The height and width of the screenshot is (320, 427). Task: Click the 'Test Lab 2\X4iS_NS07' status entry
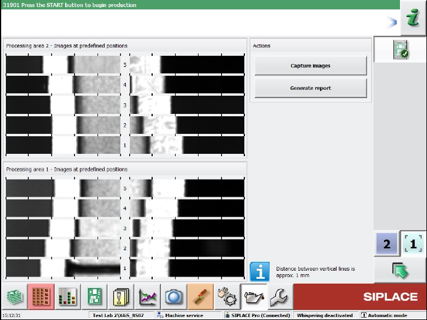click(118, 315)
